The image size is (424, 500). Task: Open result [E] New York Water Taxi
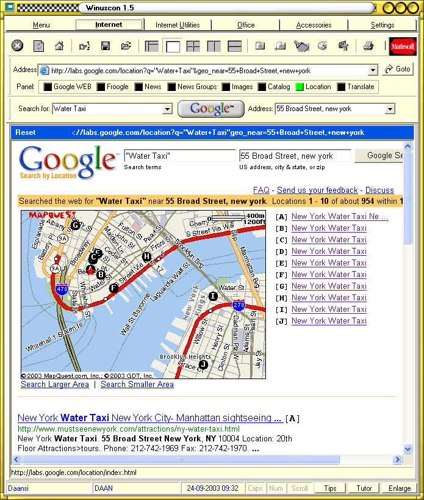pyautogui.click(x=329, y=263)
